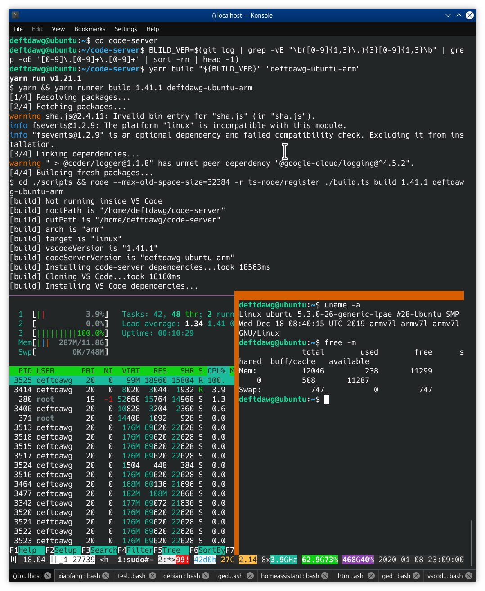Click the F3 Search button in htop
The image size is (485, 591).
[99, 550]
